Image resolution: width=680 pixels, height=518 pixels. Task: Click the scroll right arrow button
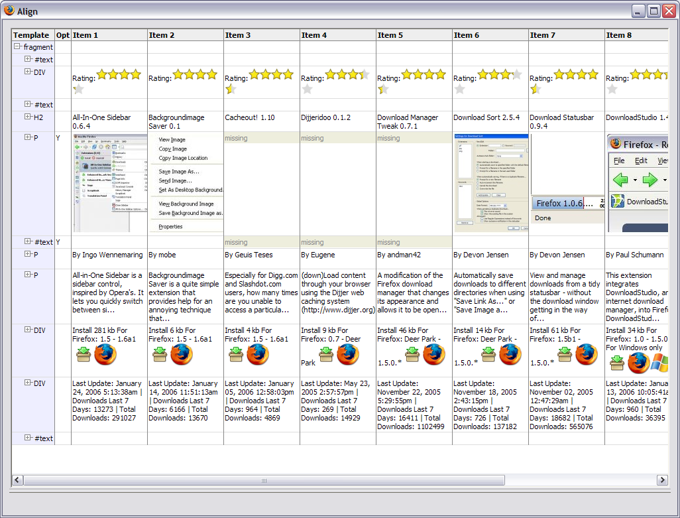coord(661,480)
